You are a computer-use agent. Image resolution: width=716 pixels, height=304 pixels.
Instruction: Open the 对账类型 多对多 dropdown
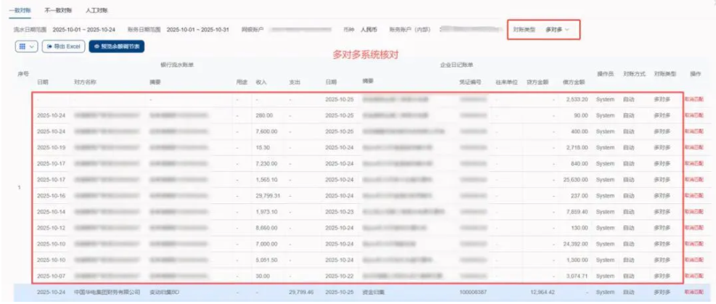coord(557,30)
